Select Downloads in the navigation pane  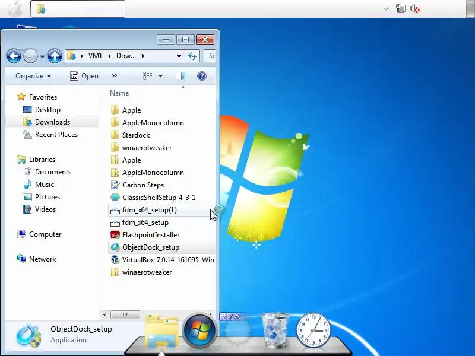pyautogui.click(x=52, y=122)
